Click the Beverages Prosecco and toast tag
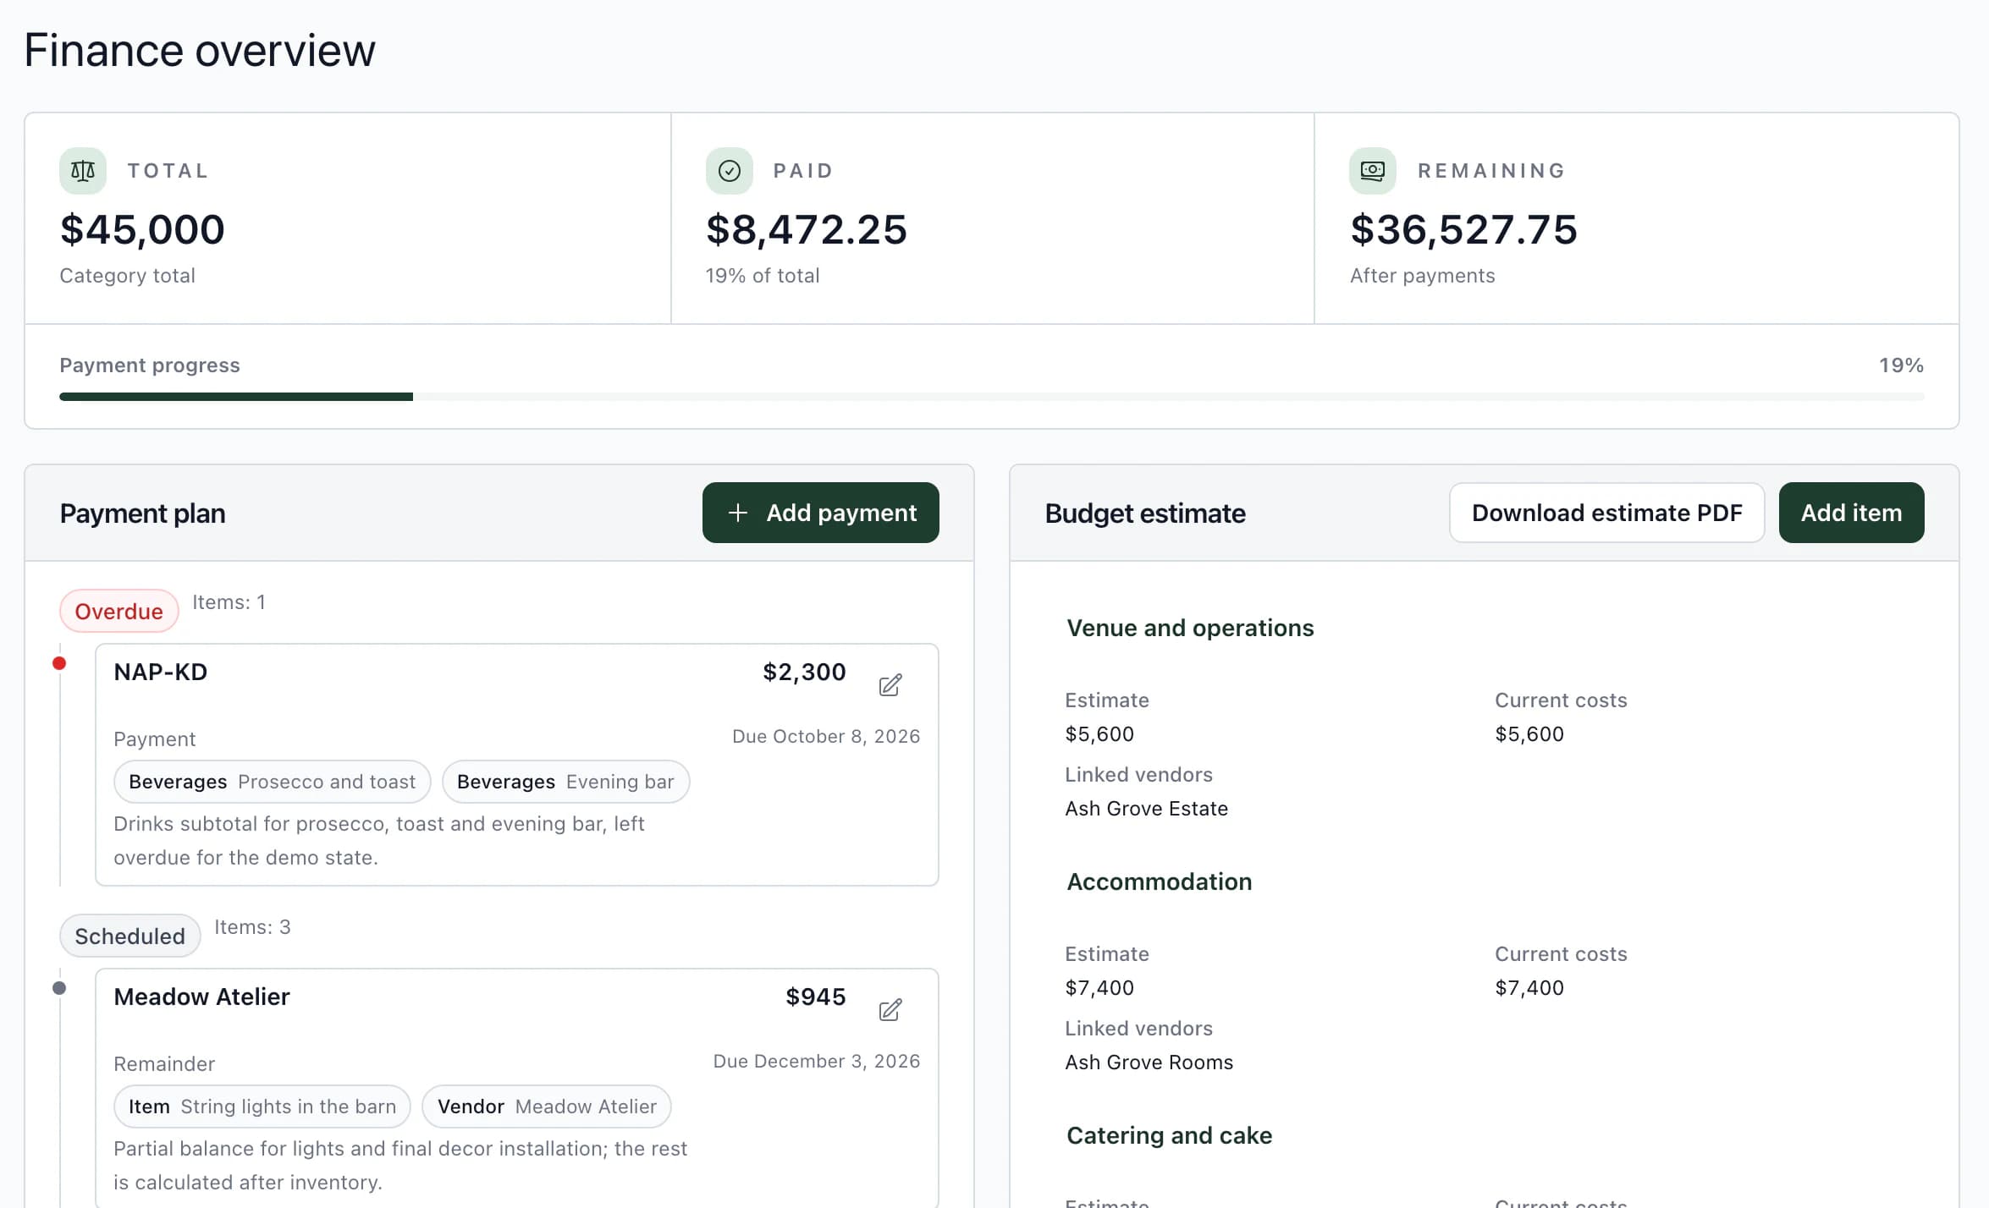 [272, 782]
